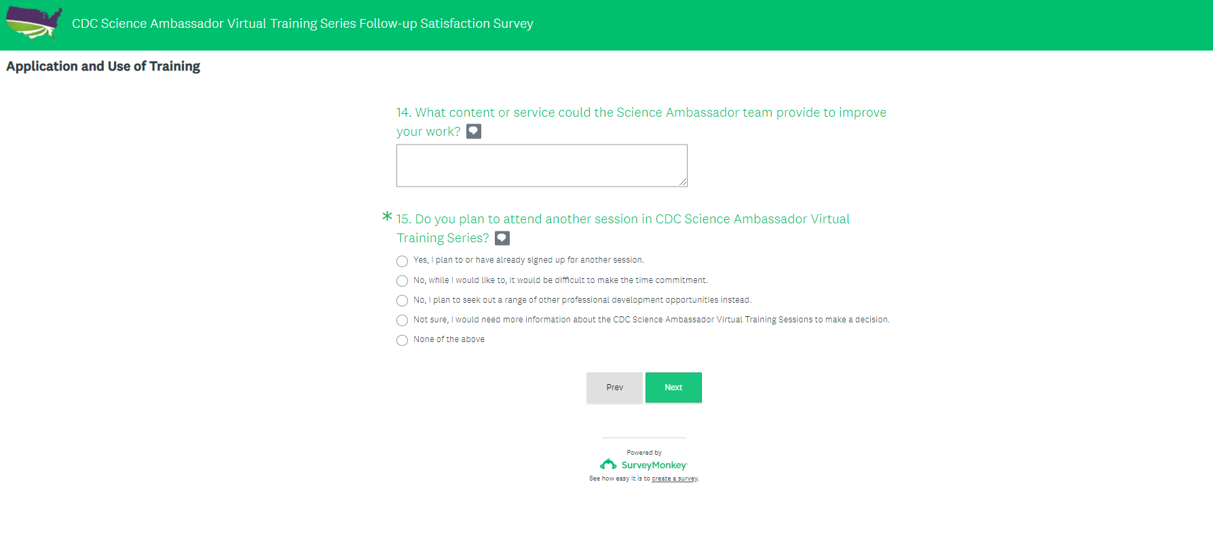This screenshot has width=1213, height=545.
Task: Click the SurveyMonkey logo icon
Action: (x=608, y=465)
